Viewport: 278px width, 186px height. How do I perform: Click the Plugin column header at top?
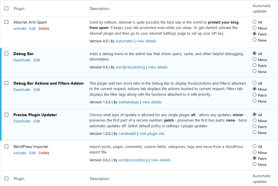(x=19, y=9)
